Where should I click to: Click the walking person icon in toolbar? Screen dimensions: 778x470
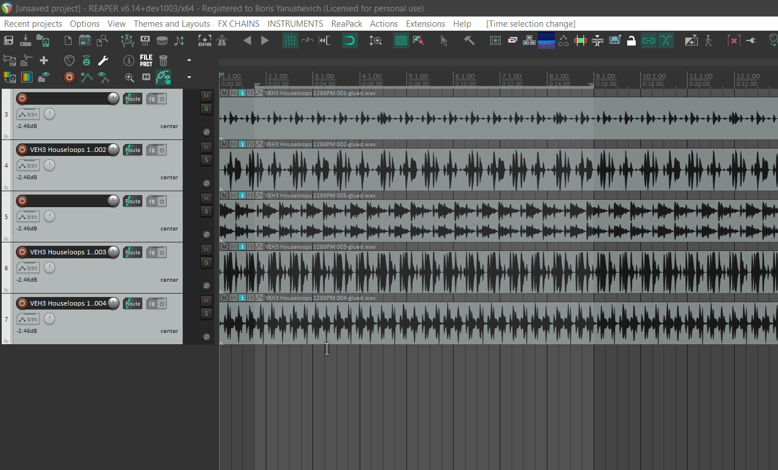(708, 40)
